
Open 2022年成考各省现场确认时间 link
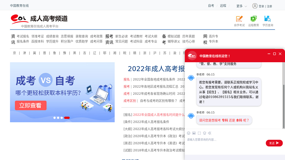[x=154, y=94]
